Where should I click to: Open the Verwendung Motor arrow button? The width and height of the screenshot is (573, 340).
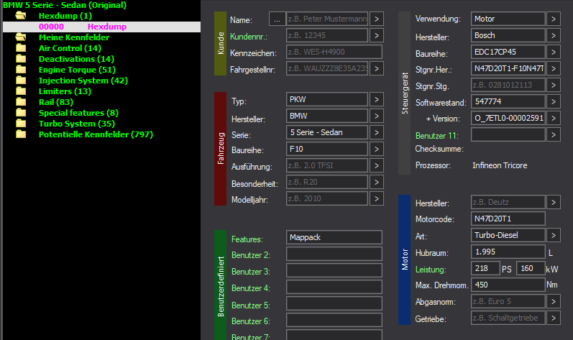(x=554, y=19)
